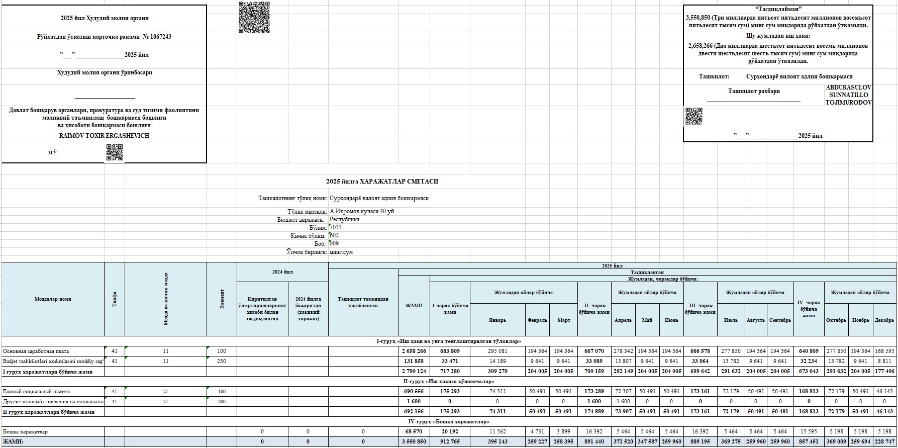Select the January salary value 295 081
The image size is (898, 448).
pos(497,351)
